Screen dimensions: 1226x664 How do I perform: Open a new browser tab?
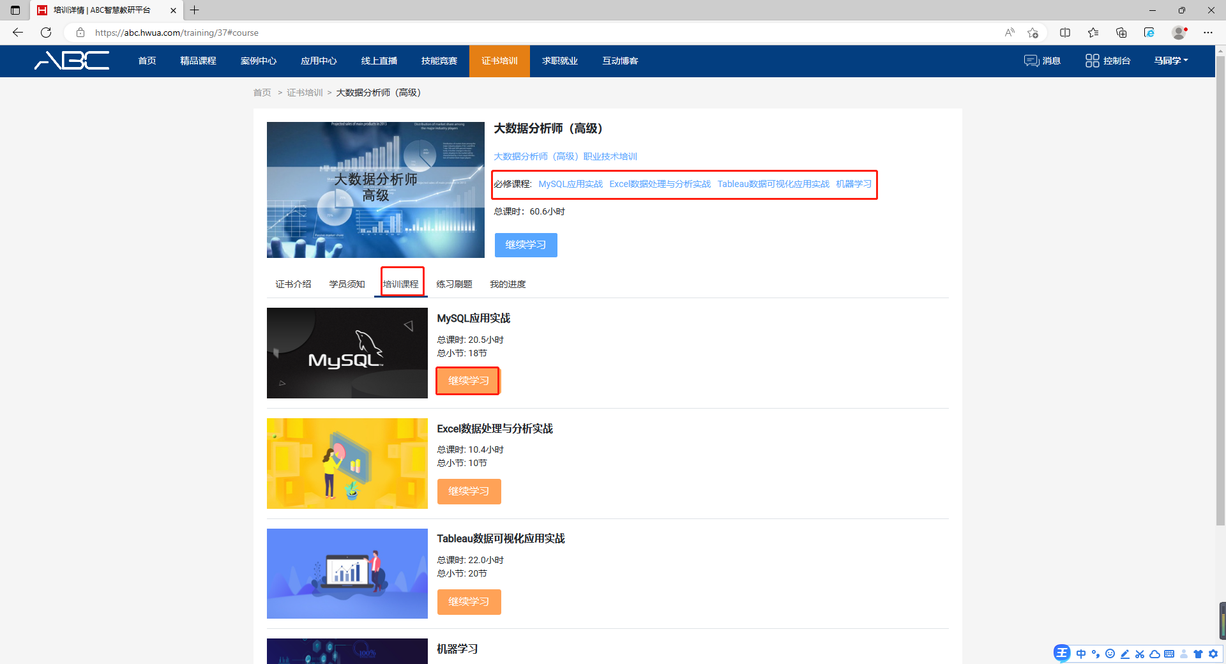[x=195, y=10]
